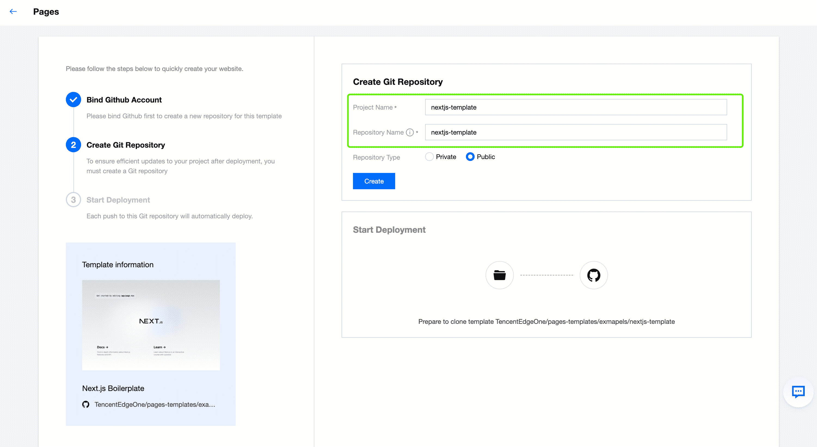Click Repository Name input field
Image resolution: width=817 pixels, height=447 pixels.
576,132
